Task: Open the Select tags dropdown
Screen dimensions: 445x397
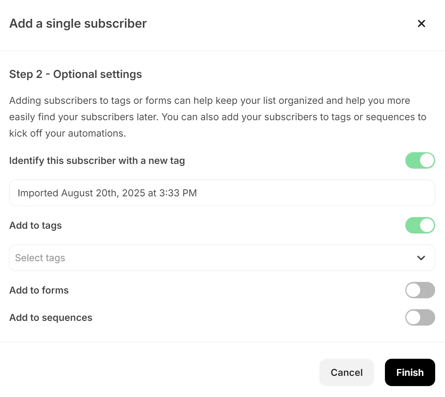Action: 222,258
